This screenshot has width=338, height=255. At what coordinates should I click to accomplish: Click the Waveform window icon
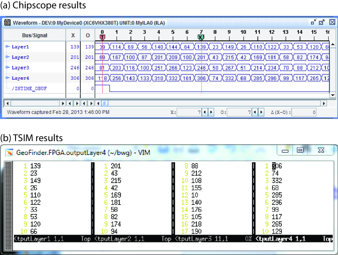(7, 23)
